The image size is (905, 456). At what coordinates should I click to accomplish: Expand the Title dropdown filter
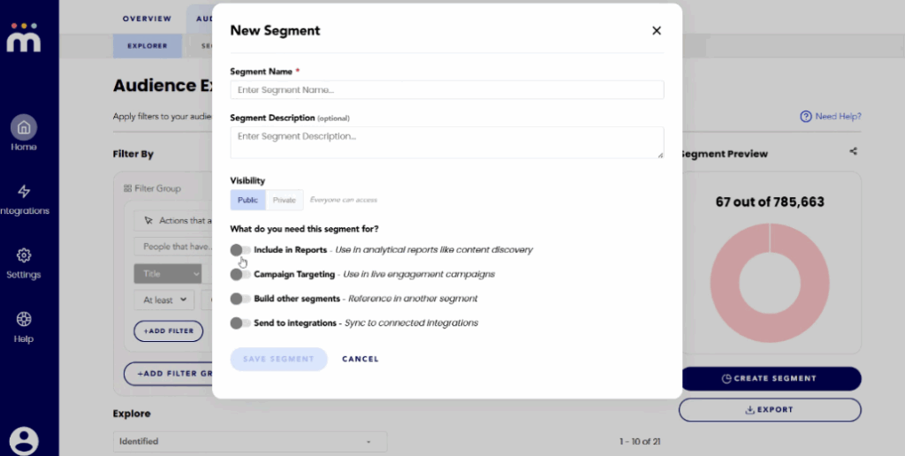click(168, 274)
